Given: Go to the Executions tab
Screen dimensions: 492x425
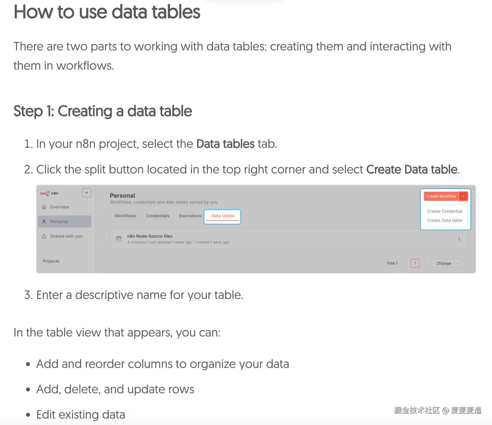Looking at the screenshot, I should [190, 216].
